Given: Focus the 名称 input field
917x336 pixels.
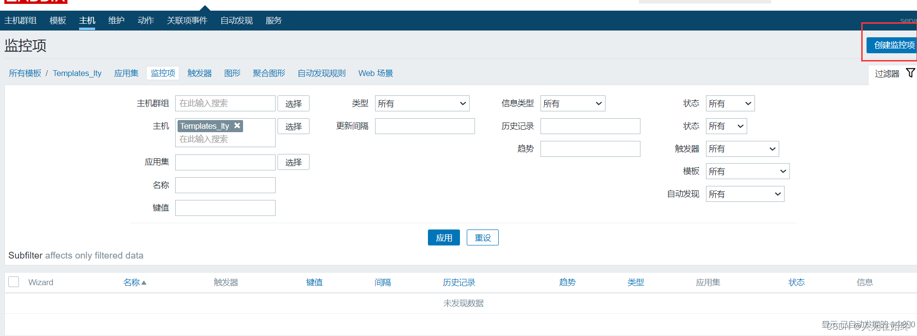Looking at the screenshot, I should (x=225, y=185).
